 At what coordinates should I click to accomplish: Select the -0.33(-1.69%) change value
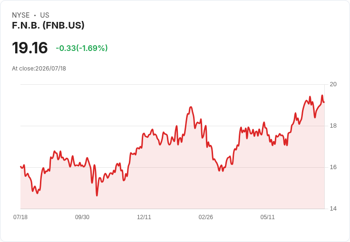(82, 48)
